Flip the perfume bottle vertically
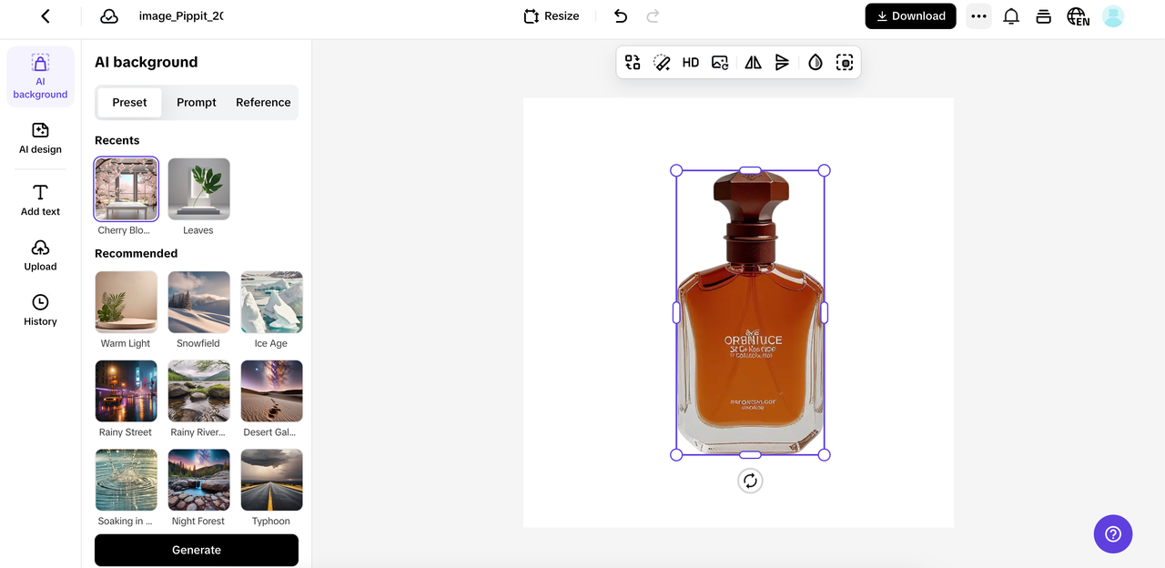The image size is (1165, 568). coord(782,62)
